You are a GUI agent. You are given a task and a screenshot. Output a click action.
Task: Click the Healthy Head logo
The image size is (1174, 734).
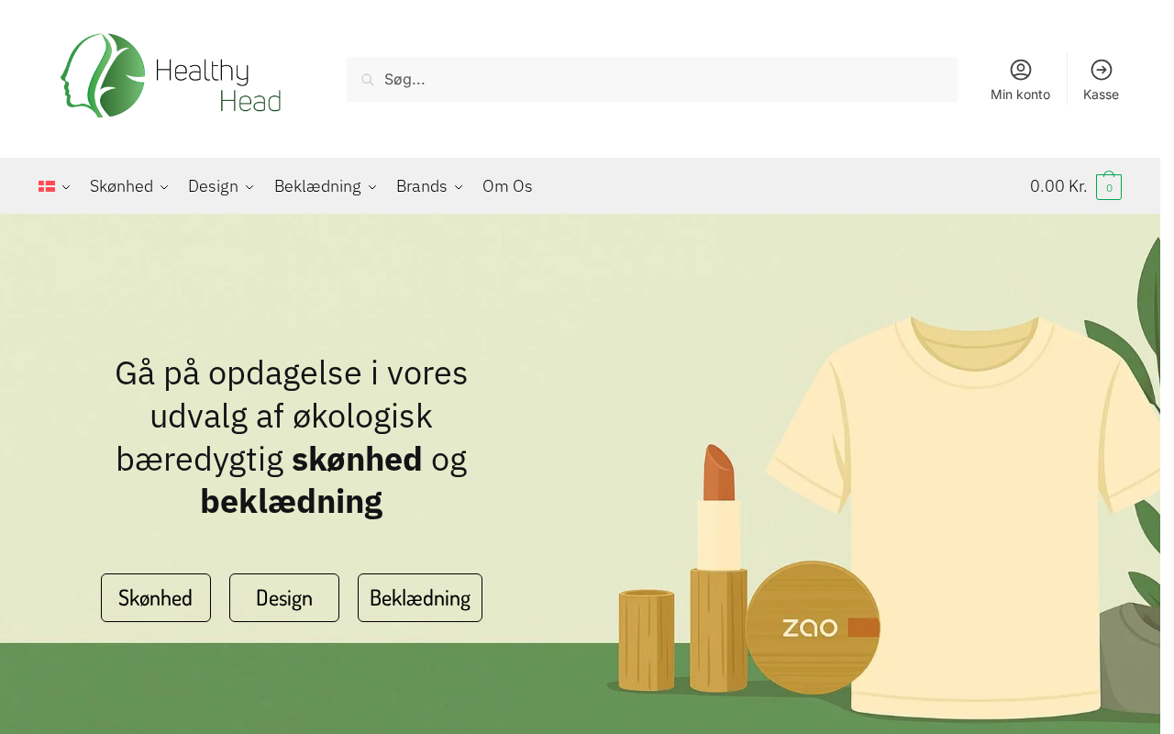pos(172,75)
